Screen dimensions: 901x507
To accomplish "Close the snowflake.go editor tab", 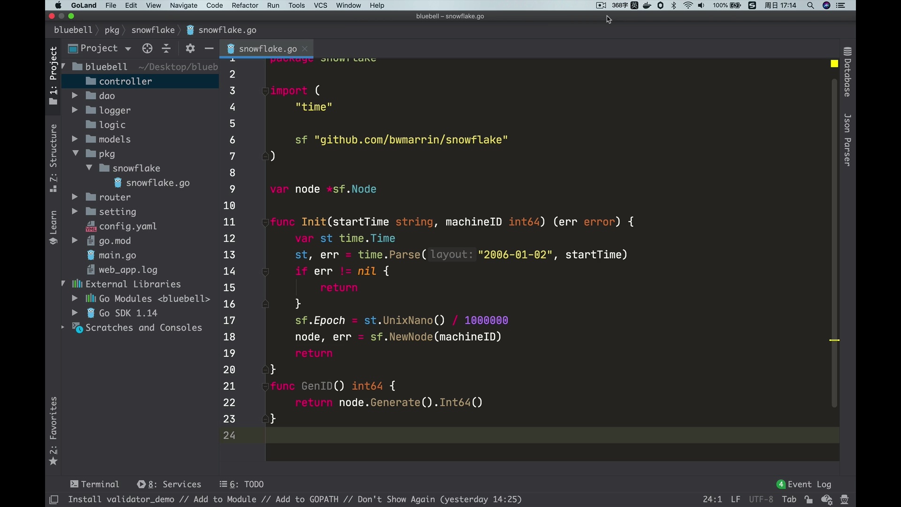I will pos(305,49).
